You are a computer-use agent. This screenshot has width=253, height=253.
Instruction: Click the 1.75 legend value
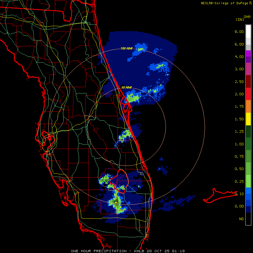(239, 107)
